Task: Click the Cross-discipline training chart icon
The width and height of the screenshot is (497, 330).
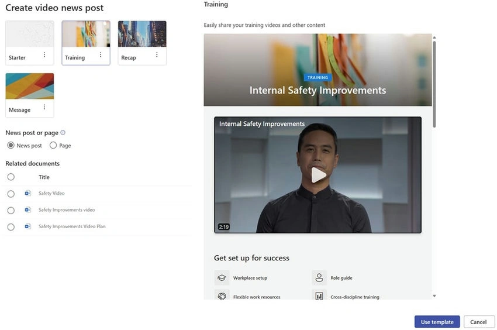Action: click(x=319, y=295)
